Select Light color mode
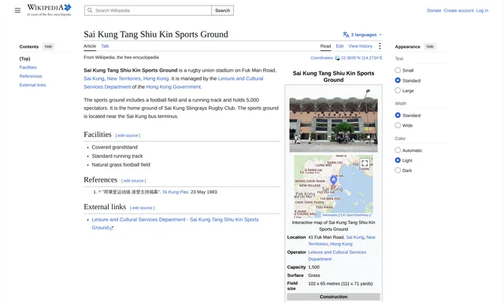 (x=398, y=160)
